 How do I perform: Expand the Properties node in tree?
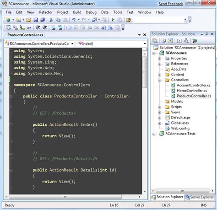(x=159, y=59)
